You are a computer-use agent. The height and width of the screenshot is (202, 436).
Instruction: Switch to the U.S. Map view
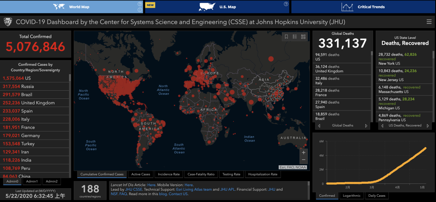(x=217, y=7)
